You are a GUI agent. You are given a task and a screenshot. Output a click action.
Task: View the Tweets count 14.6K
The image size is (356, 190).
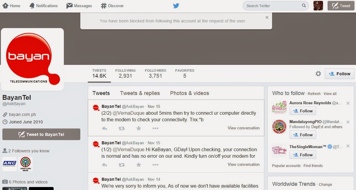[x=99, y=73]
